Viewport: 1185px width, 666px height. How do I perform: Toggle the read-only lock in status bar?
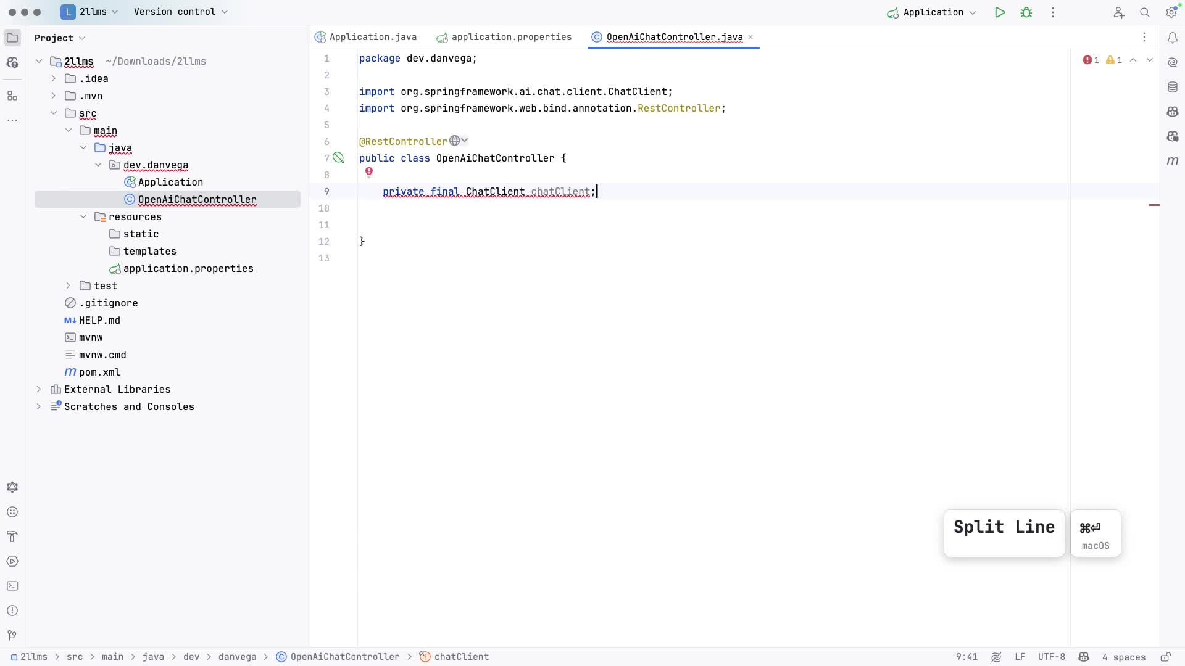(1165, 657)
